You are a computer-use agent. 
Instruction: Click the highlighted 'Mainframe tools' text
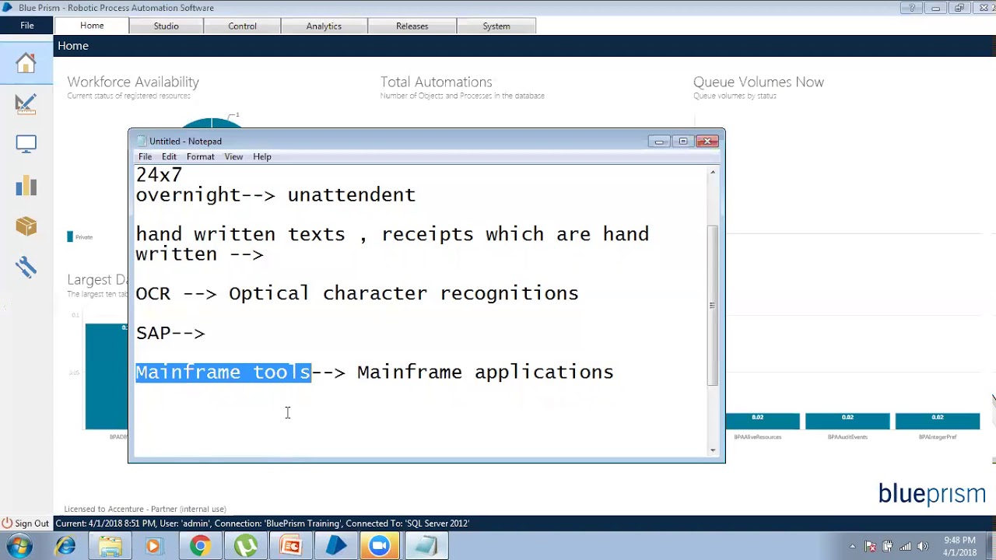223,373
